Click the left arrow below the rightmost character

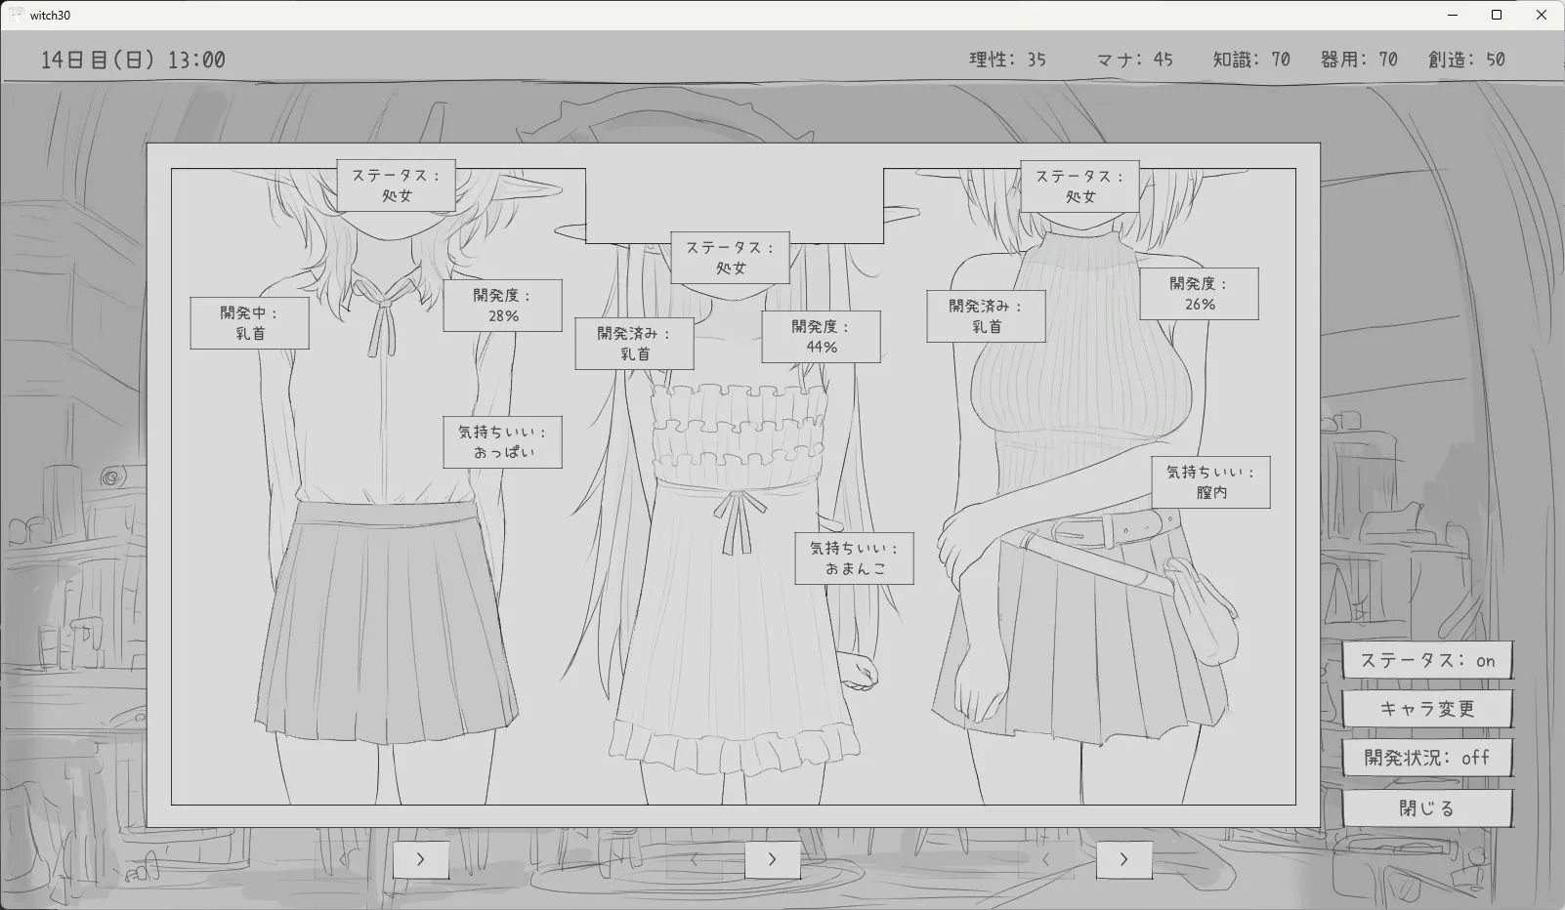(x=1045, y=859)
